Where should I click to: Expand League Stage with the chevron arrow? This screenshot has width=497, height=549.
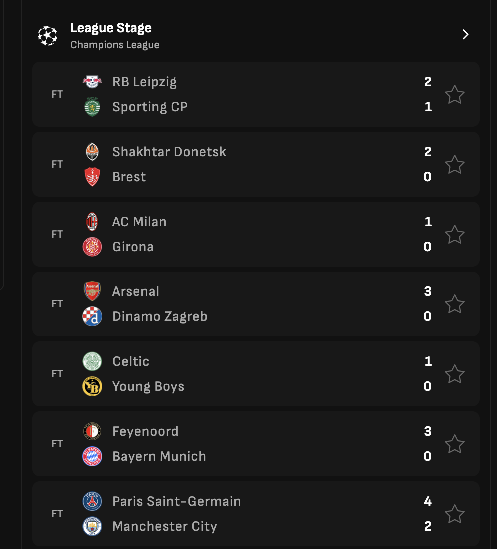tap(465, 34)
